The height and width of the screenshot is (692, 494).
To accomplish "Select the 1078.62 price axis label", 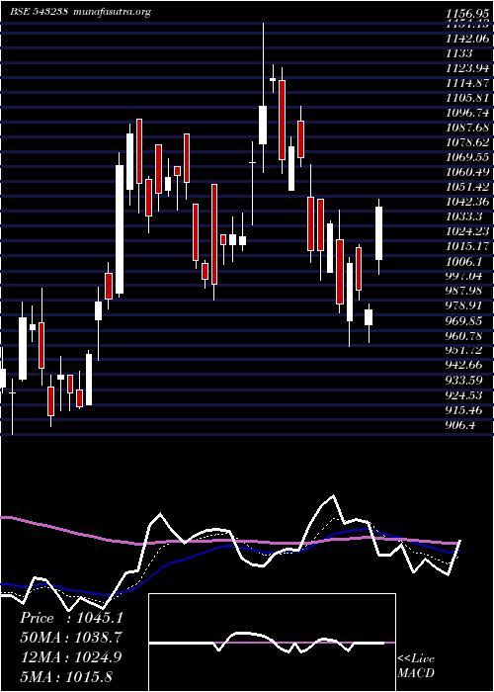I will tap(468, 142).
